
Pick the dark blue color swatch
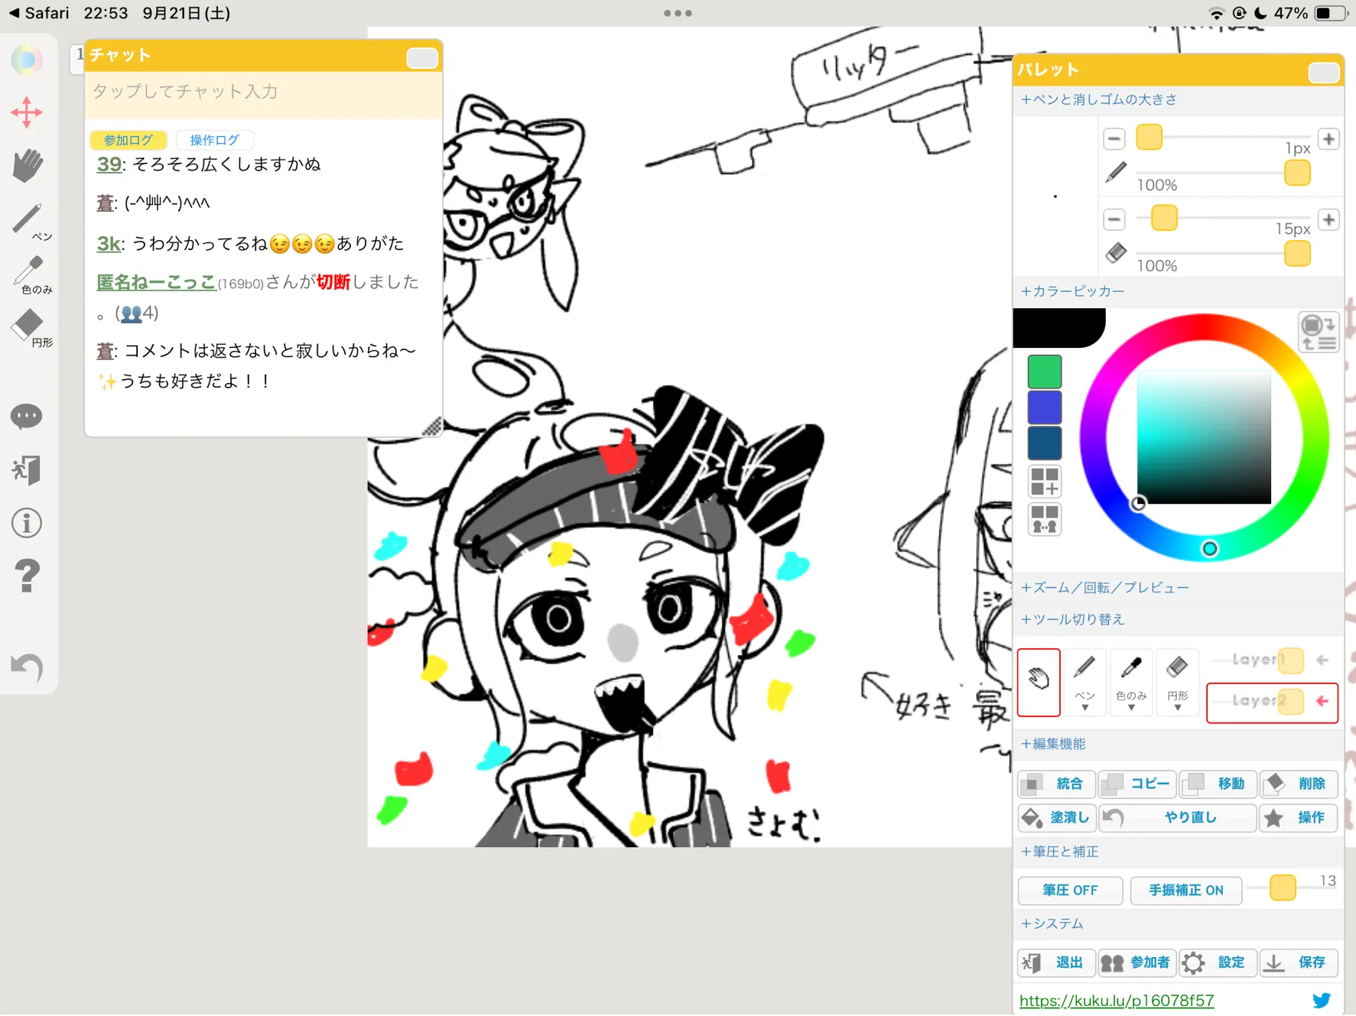click(1045, 443)
